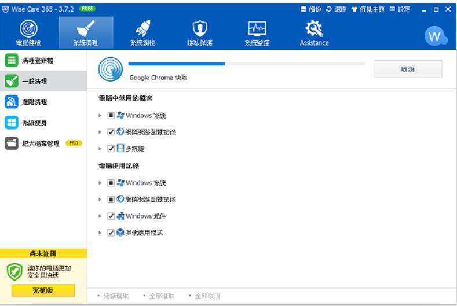The image size is (457, 306).
Task: Open the Assistance gear-and-wrench icon
Action: pos(314,28)
